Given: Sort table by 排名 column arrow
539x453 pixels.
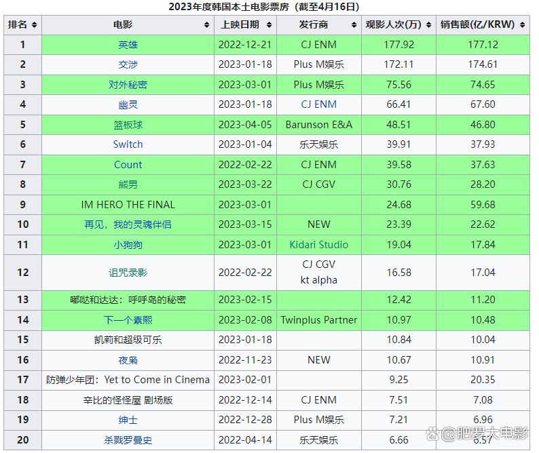Looking at the screenshot, I should 34,25.
